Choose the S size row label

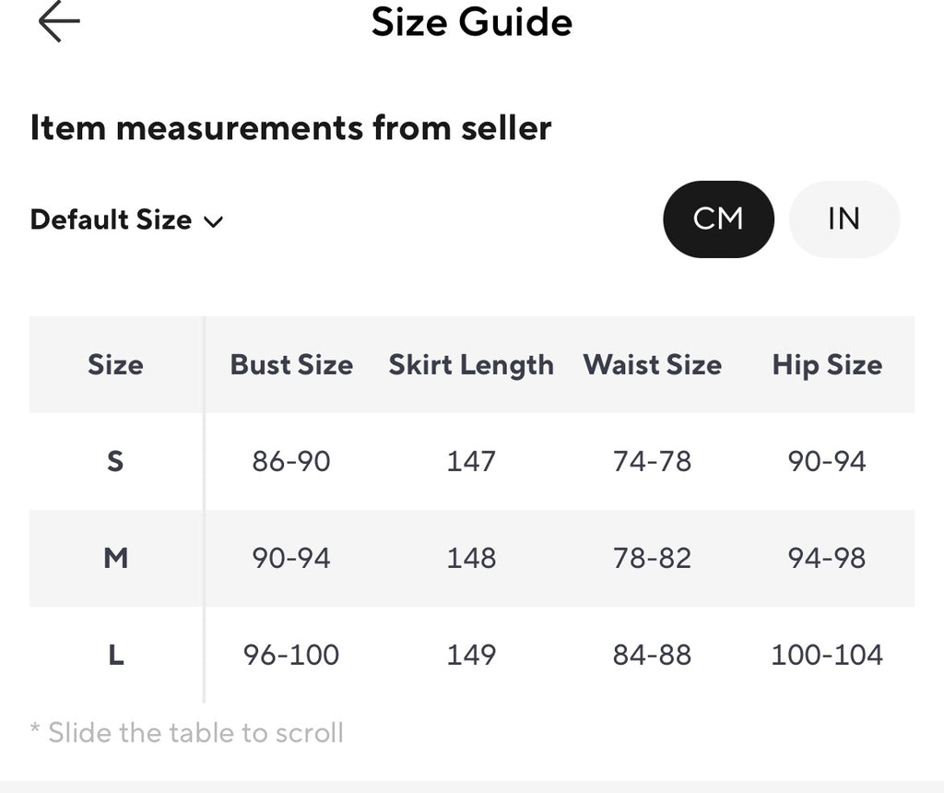[115, 462]
